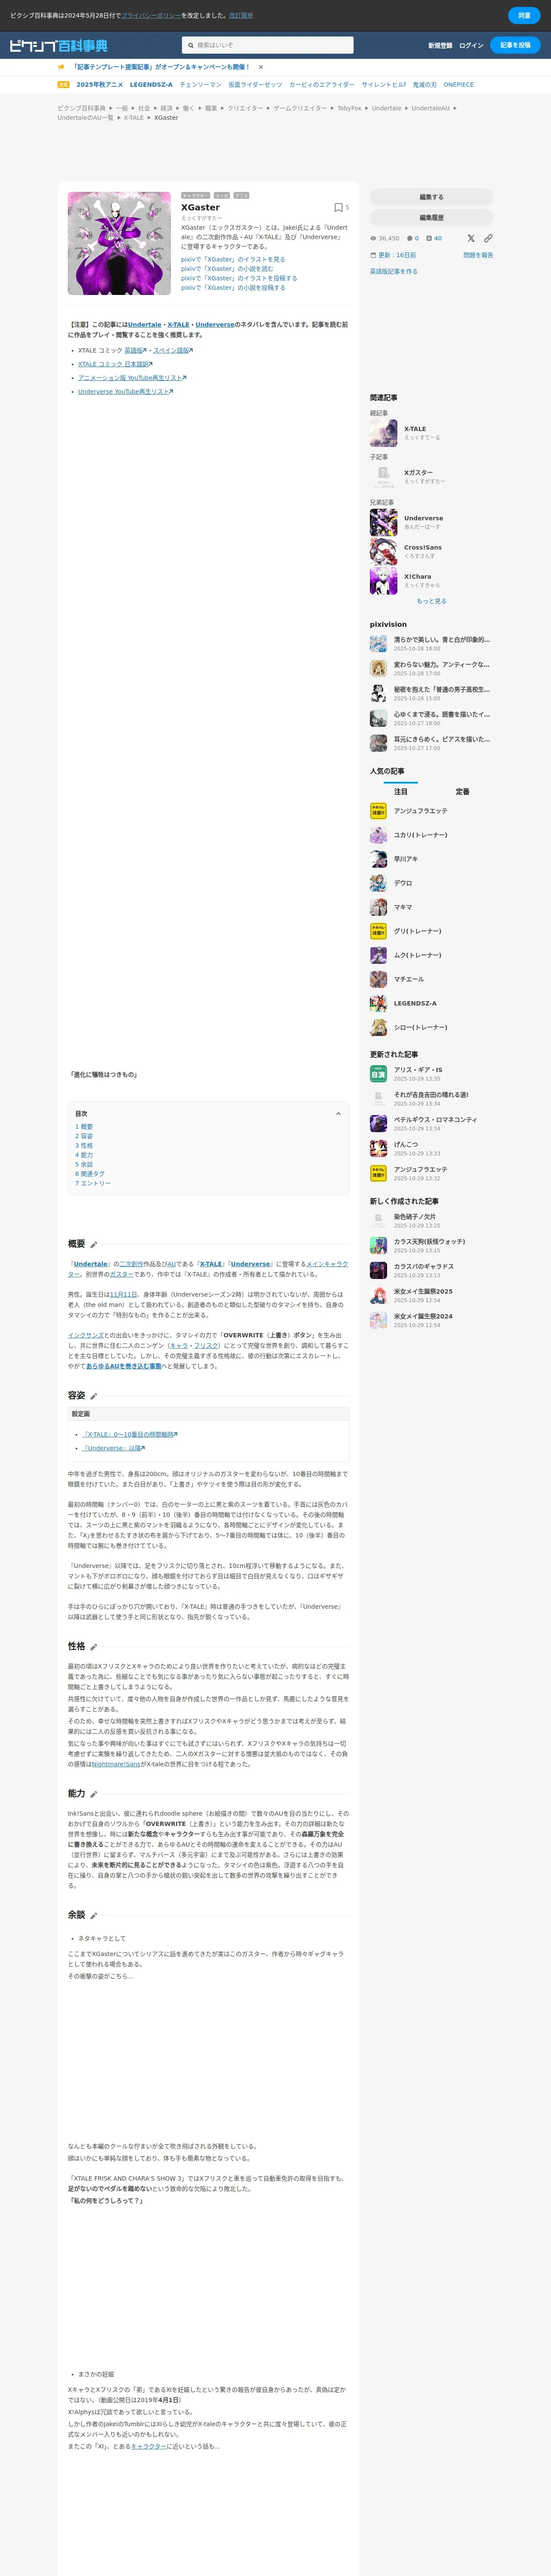Open 改訂履歴 link in privacy notice
The width and height of the screenshot is (551, 2576).
[x=241, y=16]
